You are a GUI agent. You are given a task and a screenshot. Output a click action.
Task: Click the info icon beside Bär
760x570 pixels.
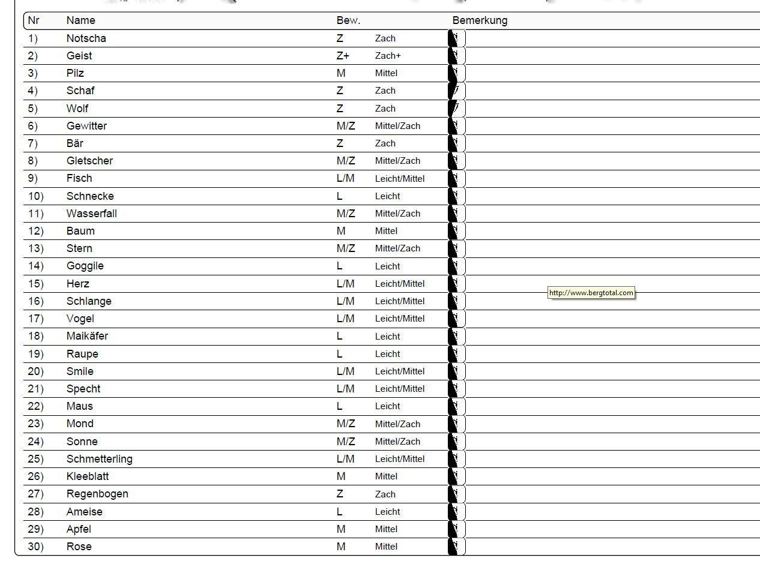pyautogui.click(x=457, y=143)
